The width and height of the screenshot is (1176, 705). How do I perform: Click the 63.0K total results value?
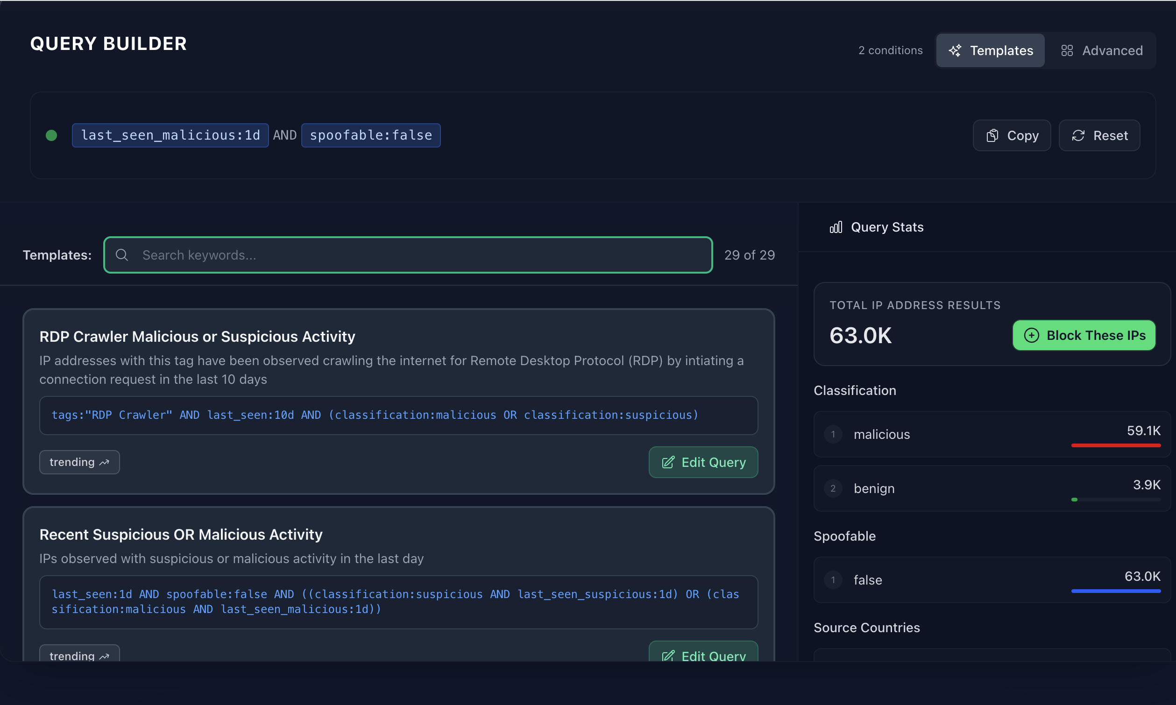(860, 335)
